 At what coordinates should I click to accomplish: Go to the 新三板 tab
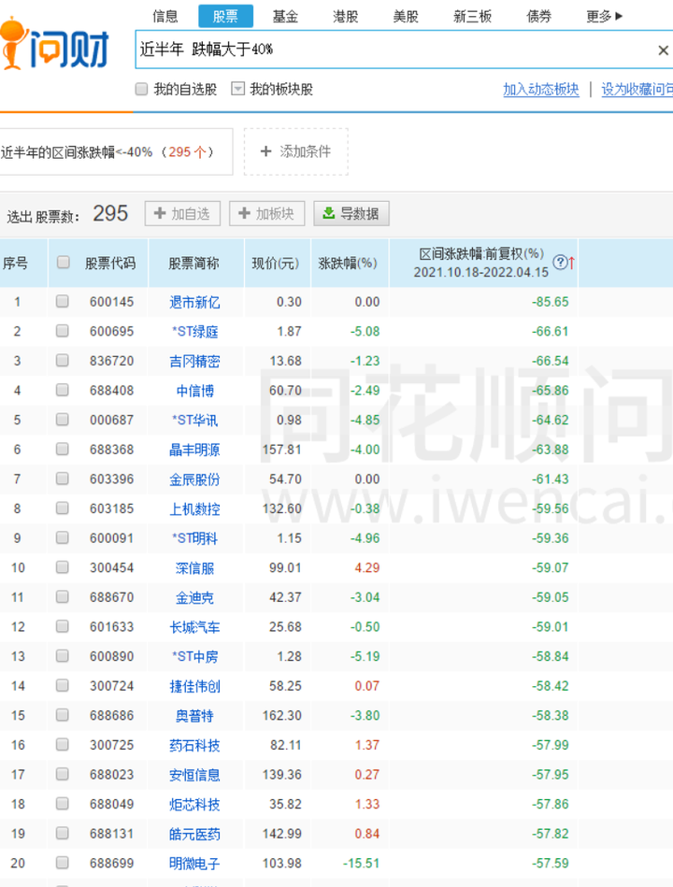click(472, 17)
